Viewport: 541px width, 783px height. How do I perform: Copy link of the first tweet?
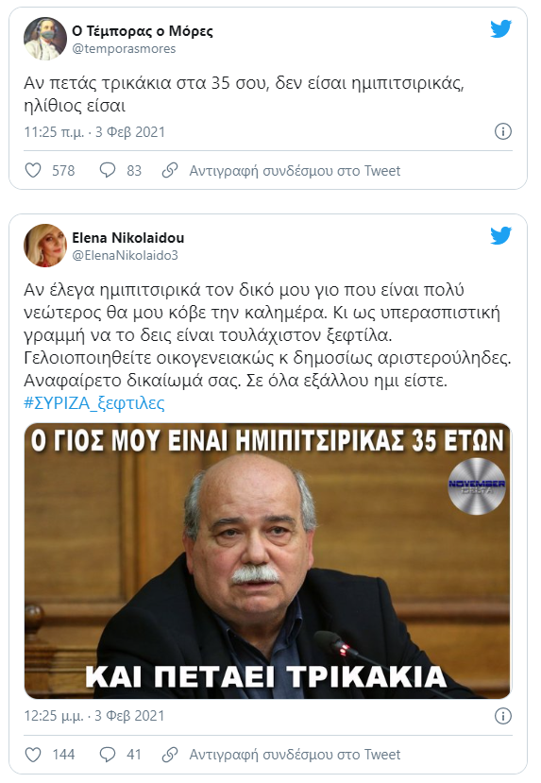(x=295, y=171)
